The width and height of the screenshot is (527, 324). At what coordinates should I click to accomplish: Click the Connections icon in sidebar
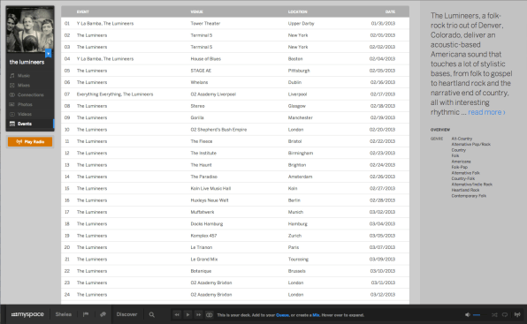tap(12, 95)
